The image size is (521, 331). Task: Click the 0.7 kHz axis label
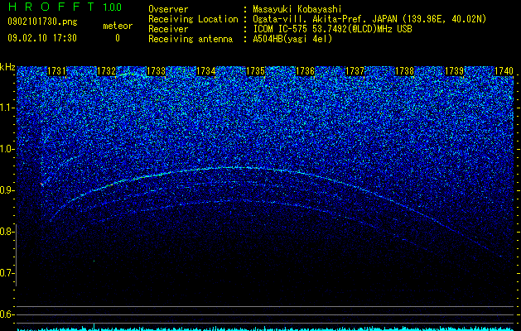point(7,273)
